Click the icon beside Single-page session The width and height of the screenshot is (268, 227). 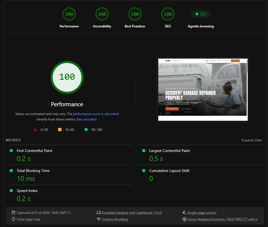click(x=184, y=212)
